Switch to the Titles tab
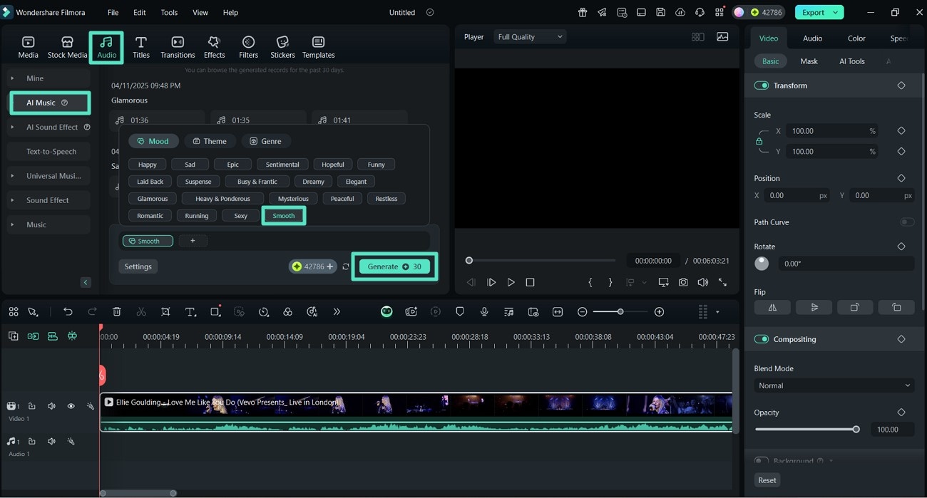Viewport: 927px width, 498px height. (x=141, y=47)
